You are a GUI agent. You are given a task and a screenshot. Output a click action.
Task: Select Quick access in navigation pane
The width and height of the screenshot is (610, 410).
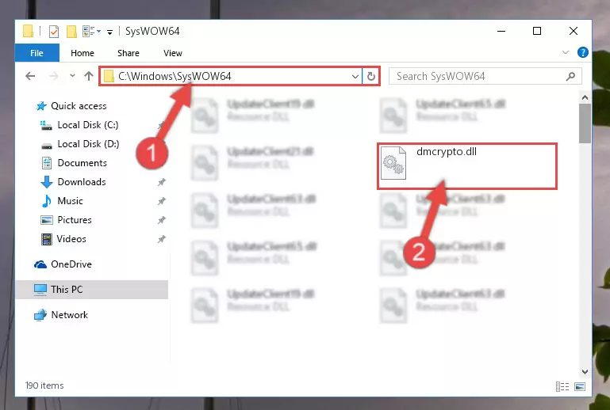pyautogui.click(x=79, y=106)
